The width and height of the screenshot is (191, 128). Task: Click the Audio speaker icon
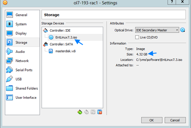coord(9,51)
